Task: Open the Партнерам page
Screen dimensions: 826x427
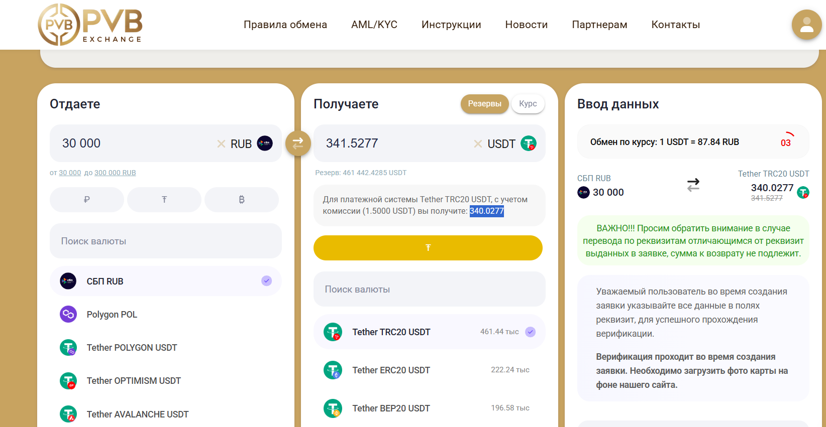Action: (x=600, y=25)
